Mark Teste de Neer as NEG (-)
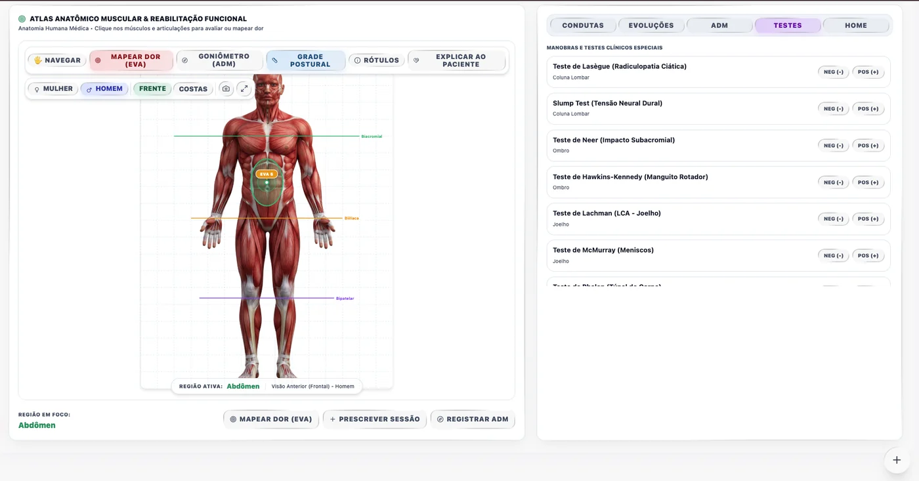Screen dimensions: 919x481 834,146
